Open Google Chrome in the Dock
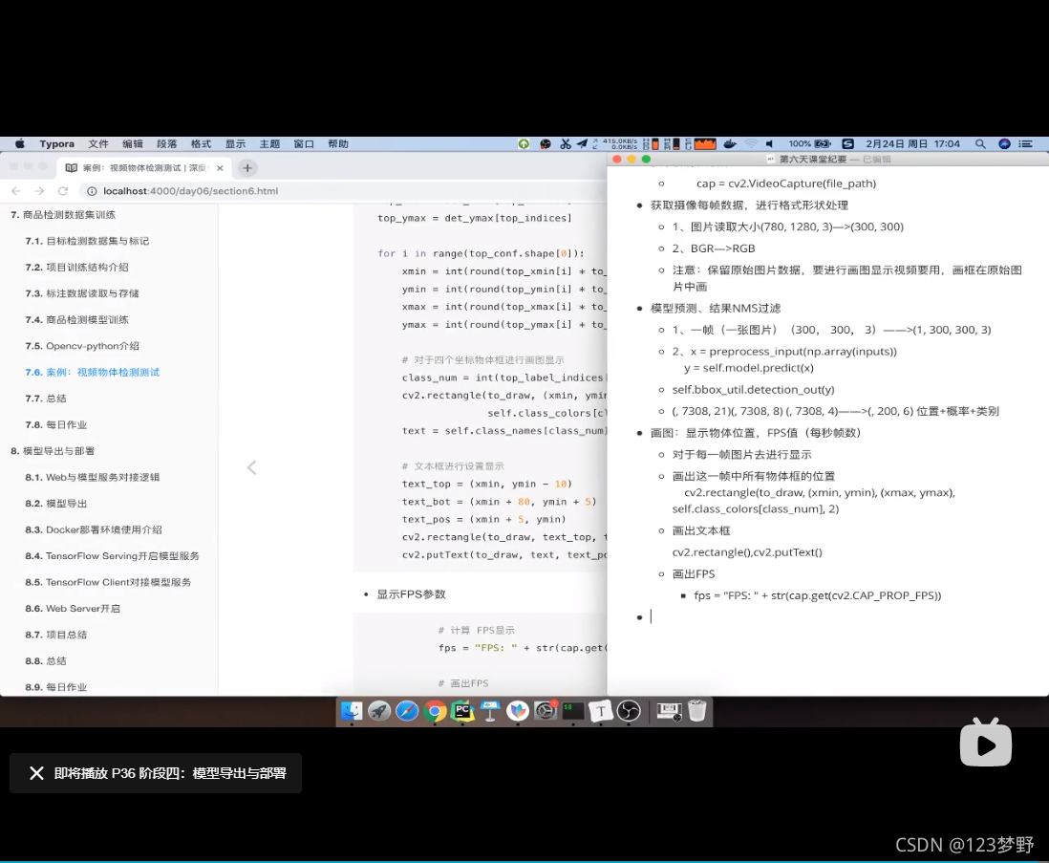 [435, 710]
